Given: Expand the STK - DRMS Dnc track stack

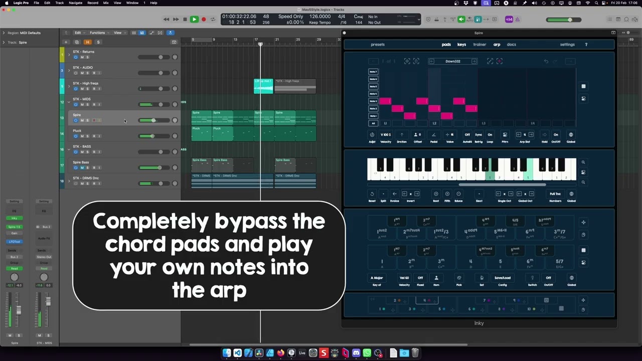Looking at the screenshot, I should click(69, 181).
